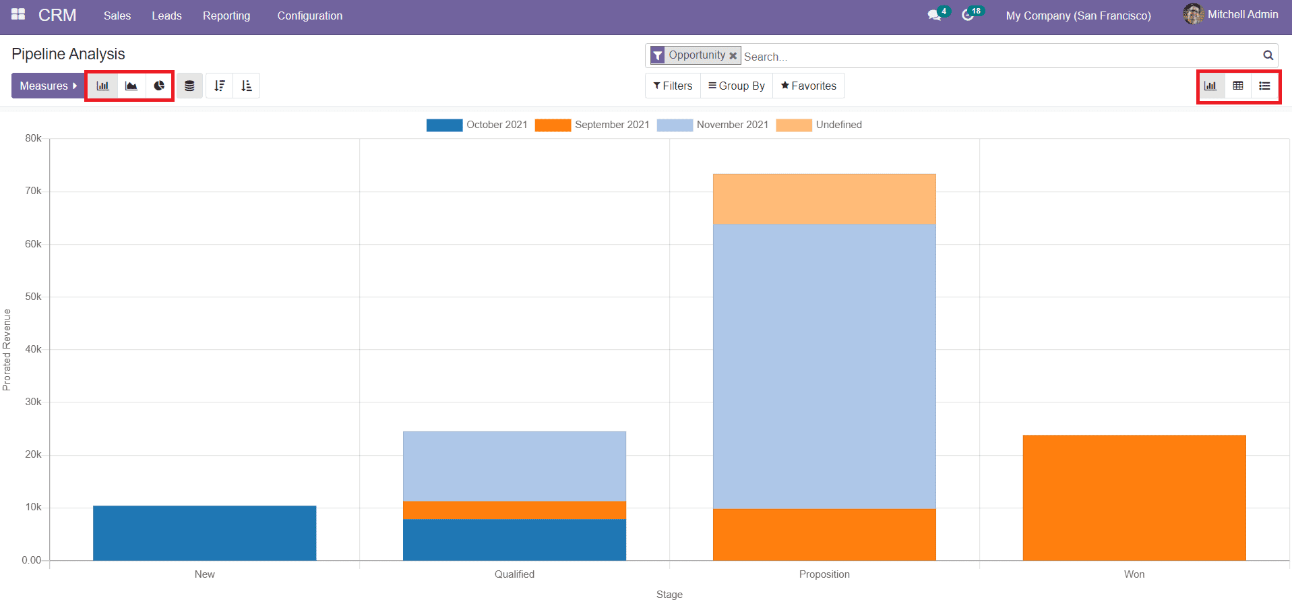The width and height of the screenshot is (1292, 602).
Task: Click the Opportunity filter funnel icon
Action: [658, 55]
